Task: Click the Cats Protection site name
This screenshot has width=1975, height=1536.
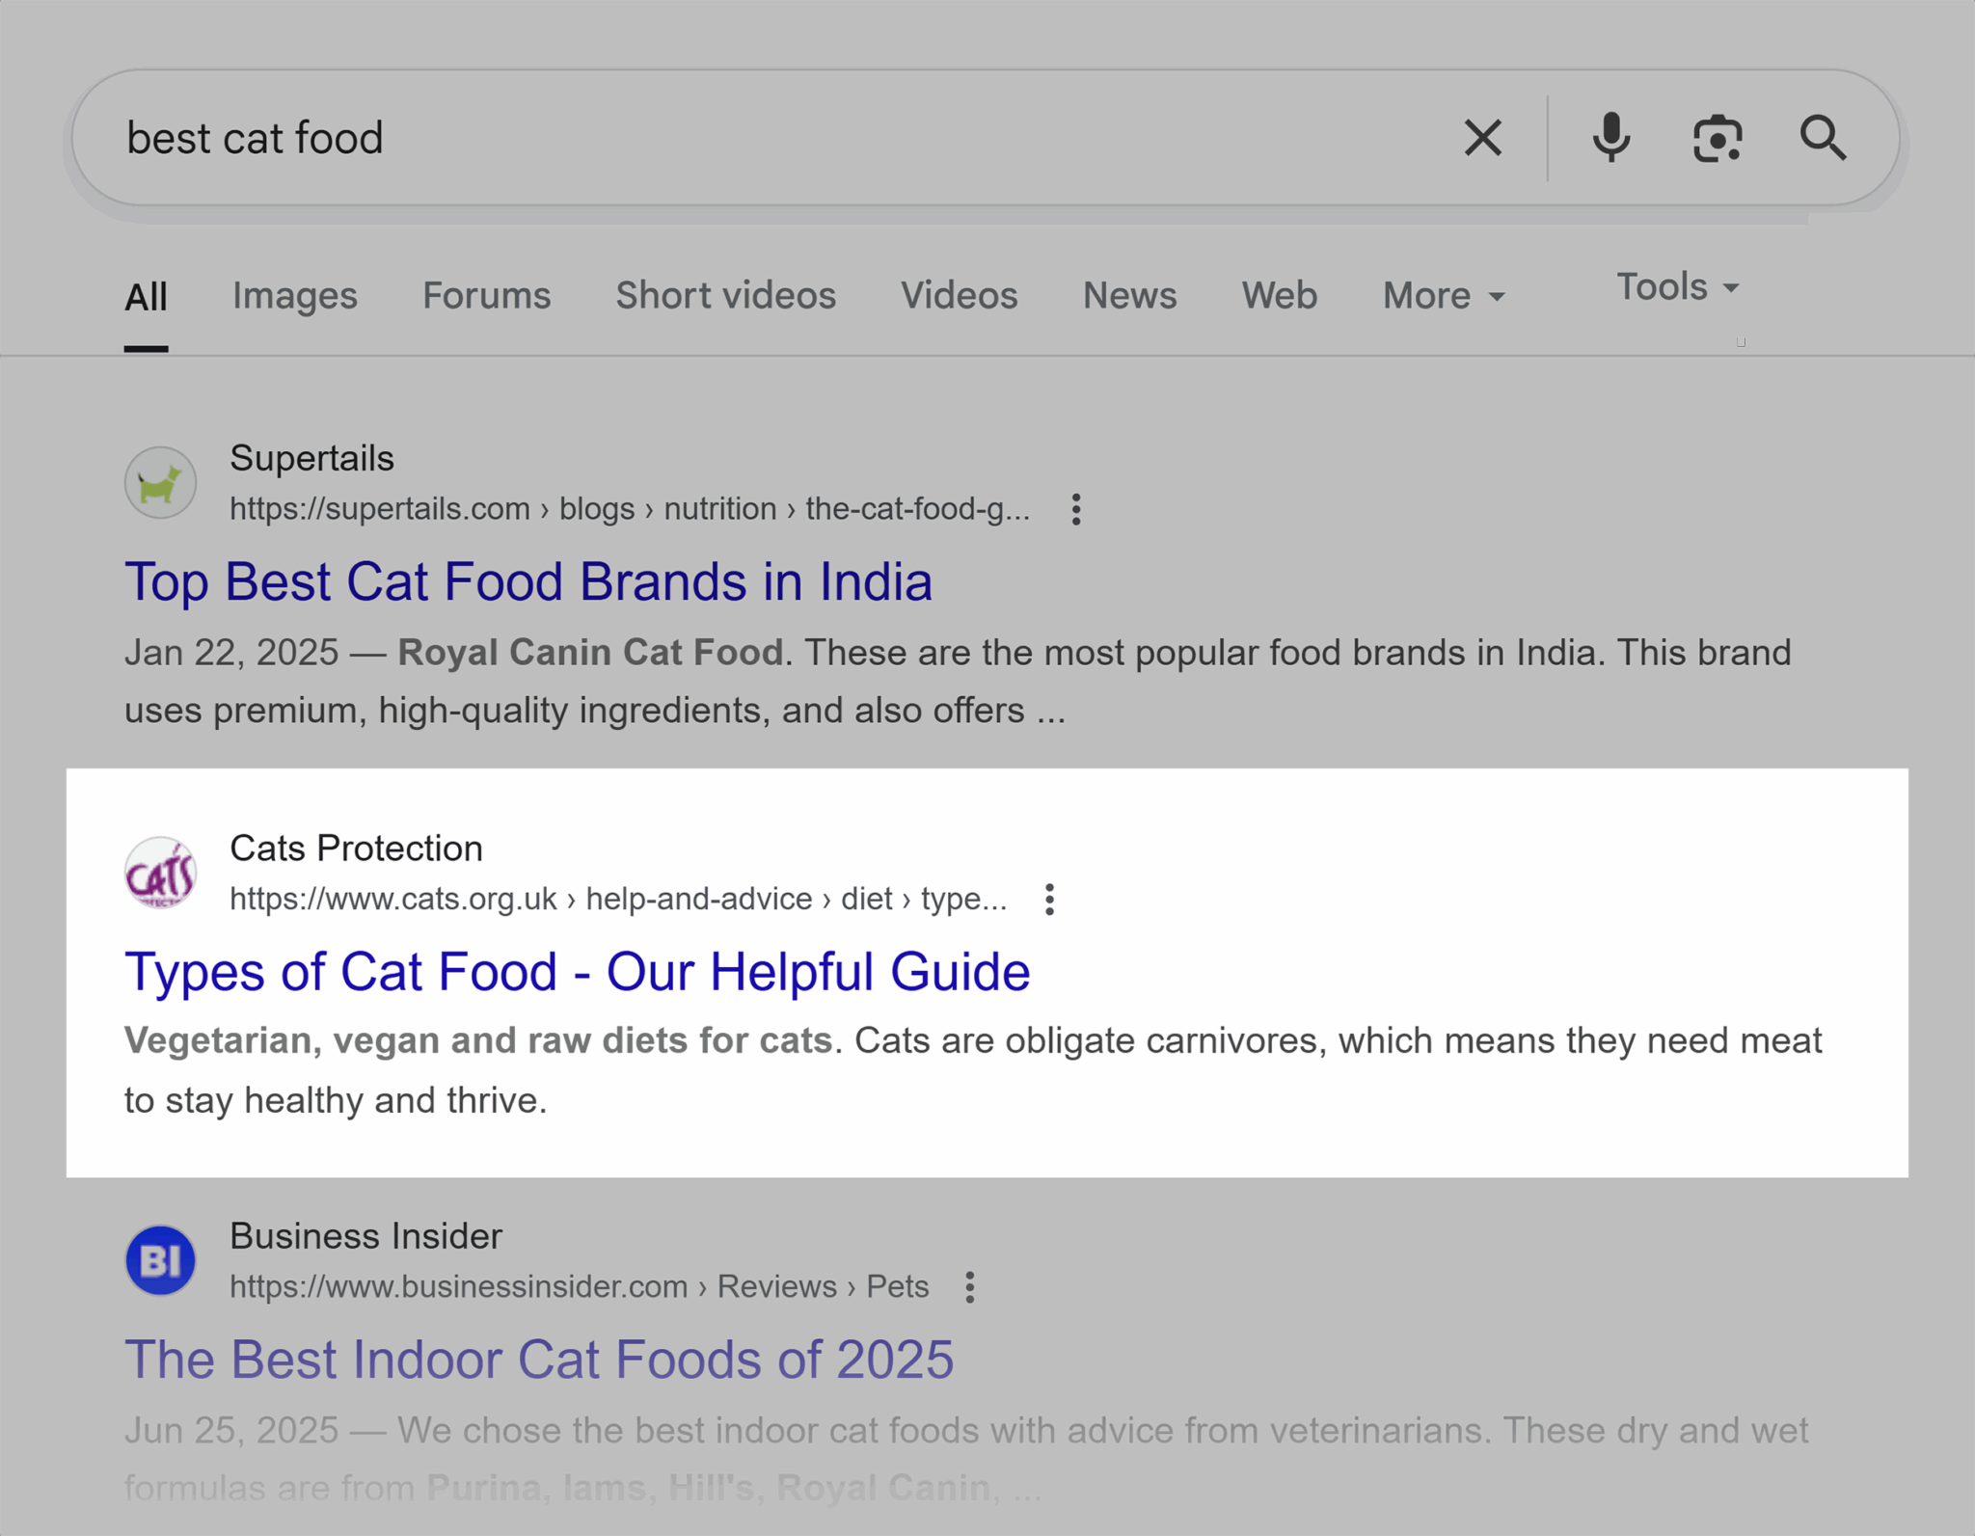Action: 356,849
